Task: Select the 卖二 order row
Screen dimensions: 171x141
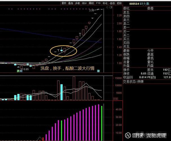Action: point(126,24)
